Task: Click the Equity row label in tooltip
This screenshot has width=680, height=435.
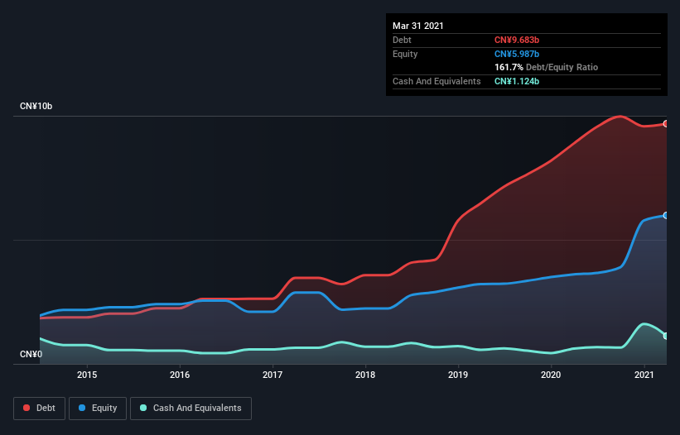Action: (x=405, y=54)
